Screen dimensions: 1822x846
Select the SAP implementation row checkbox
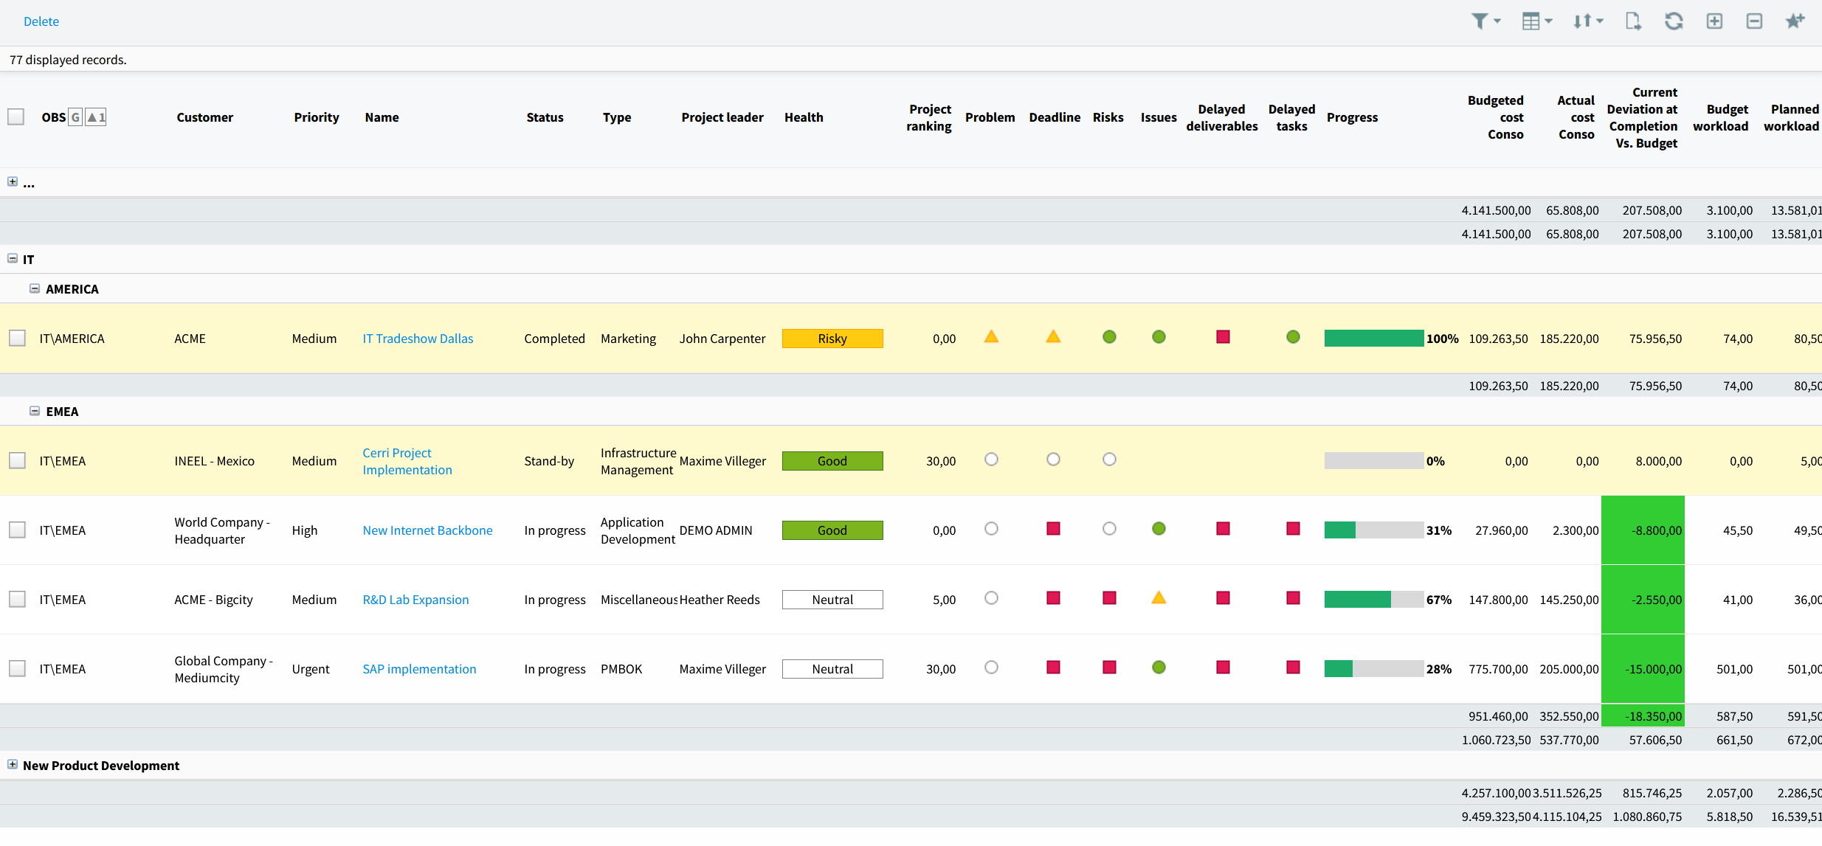18,669
